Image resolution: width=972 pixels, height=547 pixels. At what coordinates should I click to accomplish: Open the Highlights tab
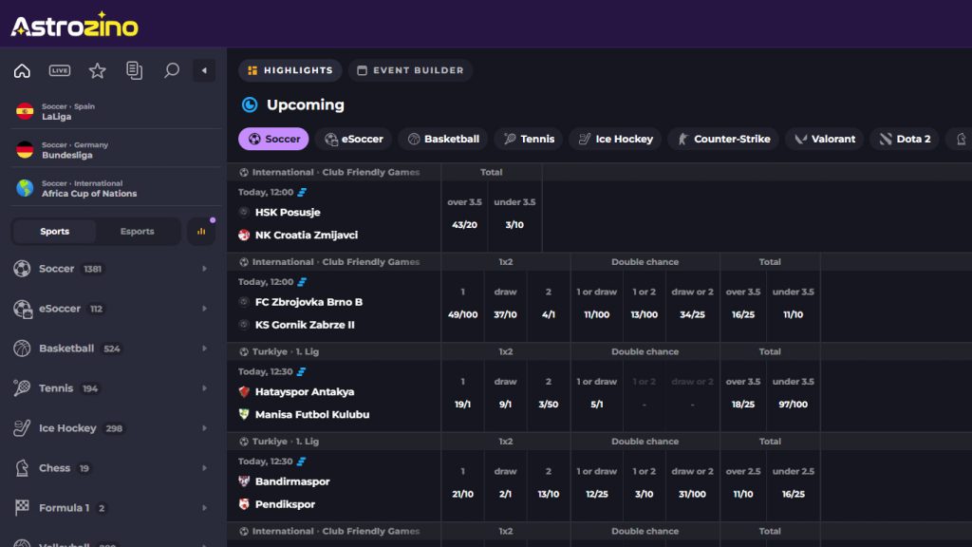tap(290, 70)
